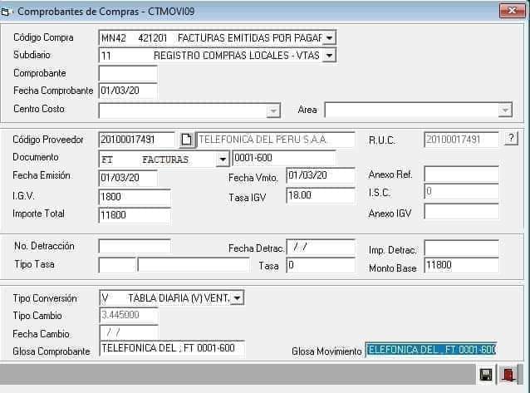Expand the Subdiario dropdown

329,55
